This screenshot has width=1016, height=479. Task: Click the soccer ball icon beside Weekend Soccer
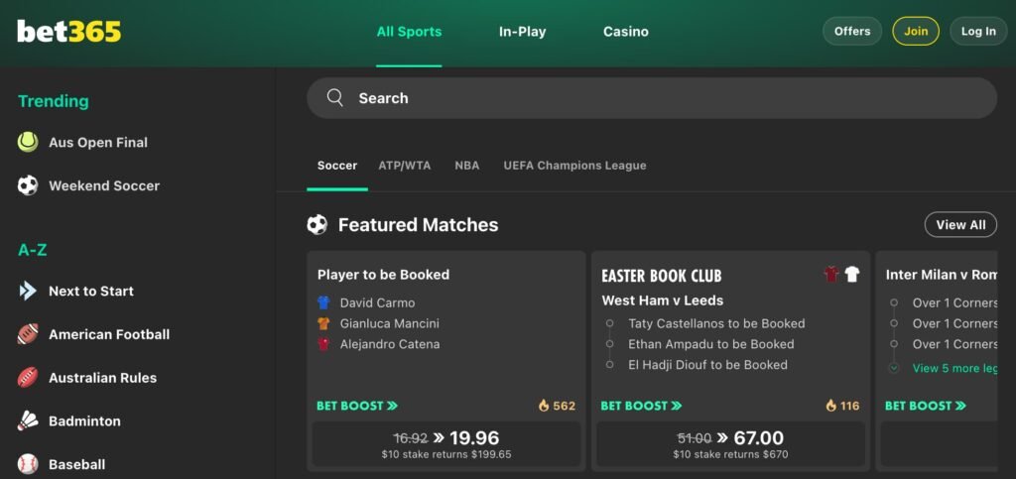click(28, 185)
